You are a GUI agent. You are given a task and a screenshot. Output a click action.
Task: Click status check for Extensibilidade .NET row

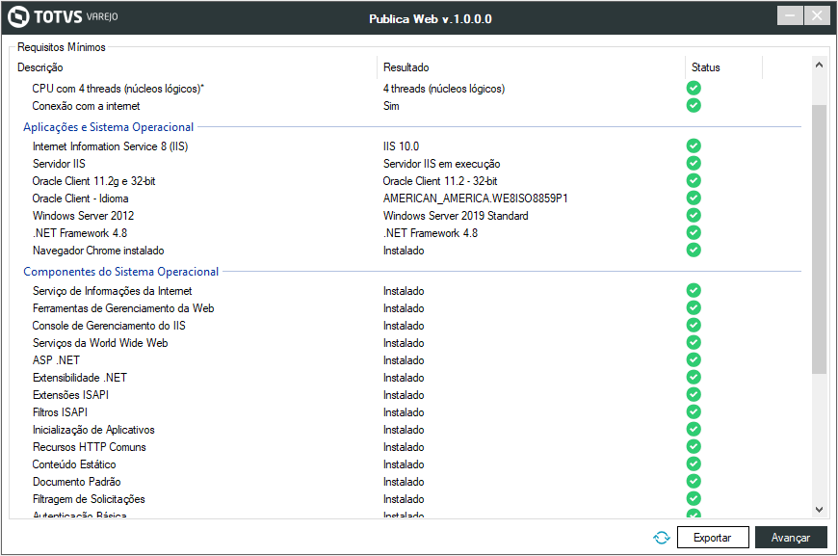pyautogui.click(x=694, y=378)
